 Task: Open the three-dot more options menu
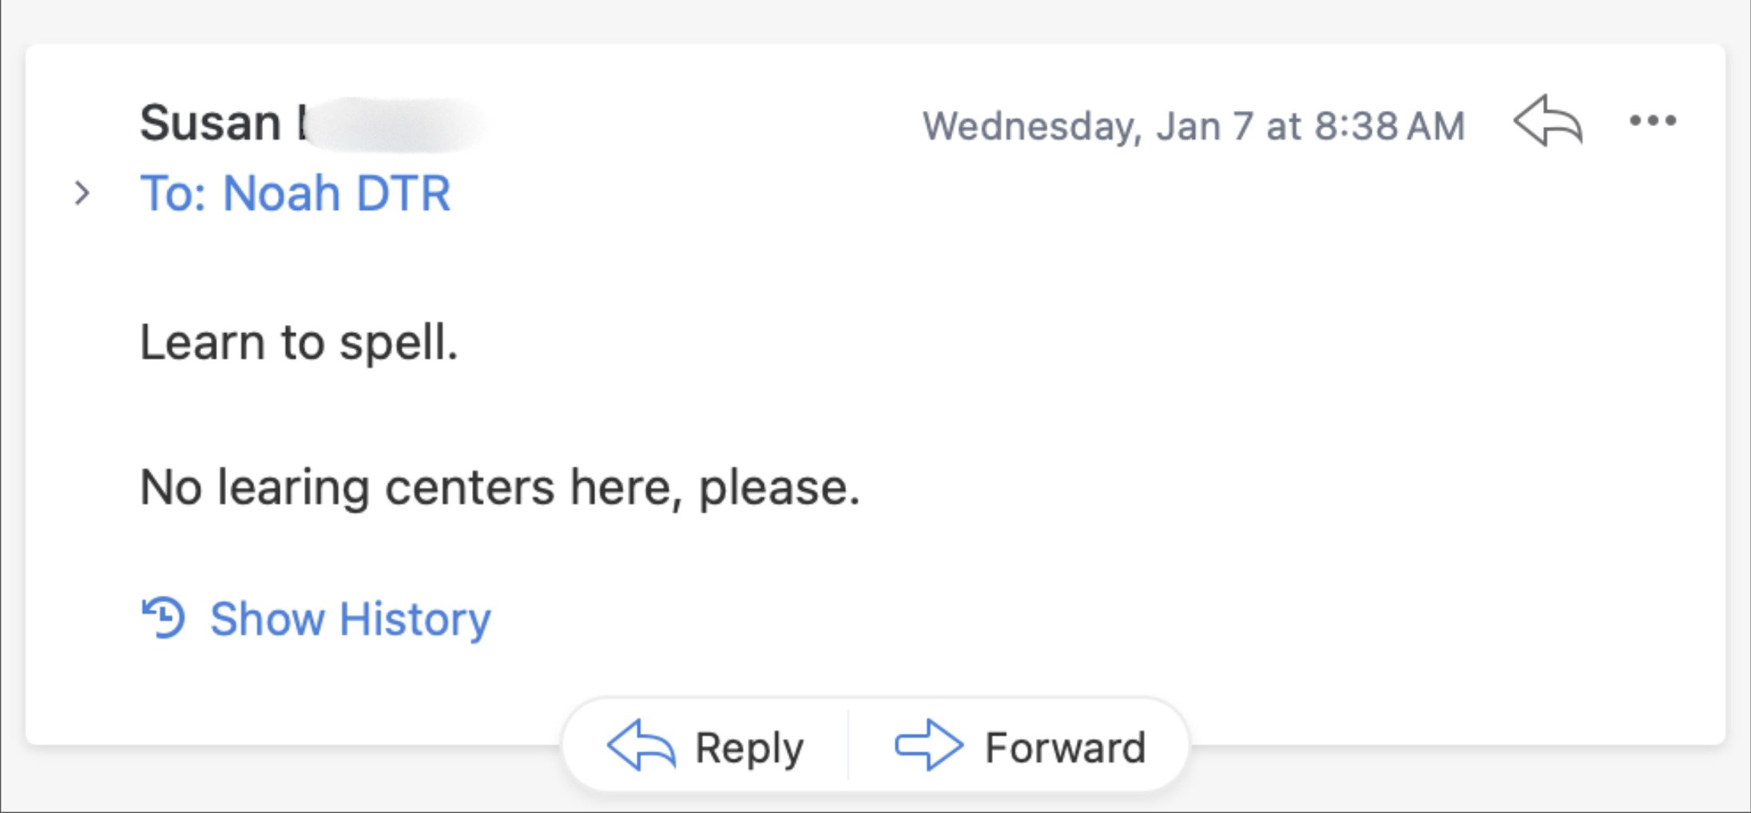pyautogui.click(x=1653, y=121)
